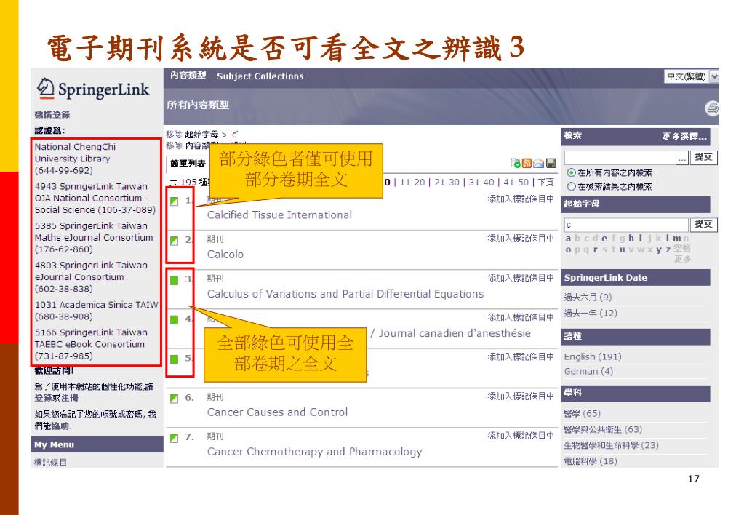Open Cancer Chemotherapy and Pharmacology journal
Image resolution: width=744 pixels, height=515 pixels.
(x=315, y=452)
